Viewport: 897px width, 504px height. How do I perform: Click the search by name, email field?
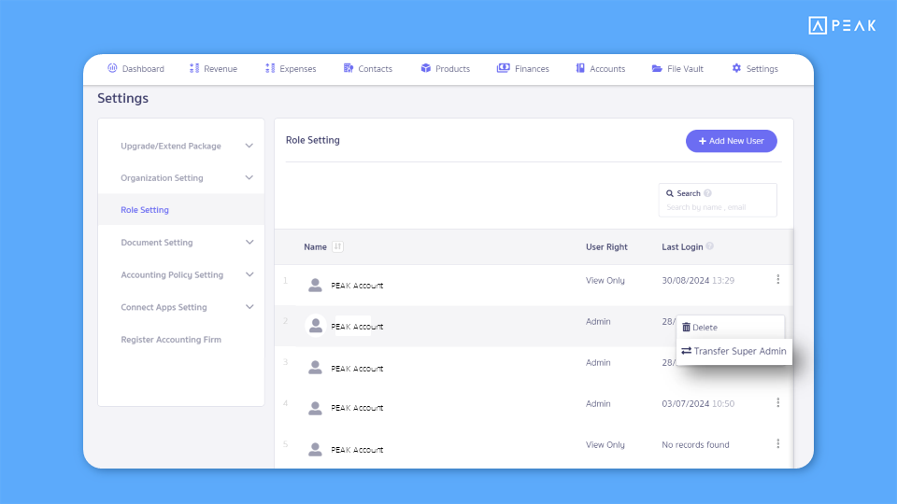click(x=718, y=200)
